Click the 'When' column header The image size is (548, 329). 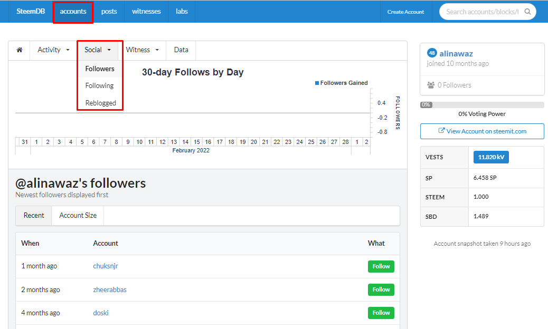(x=30, y=244)
